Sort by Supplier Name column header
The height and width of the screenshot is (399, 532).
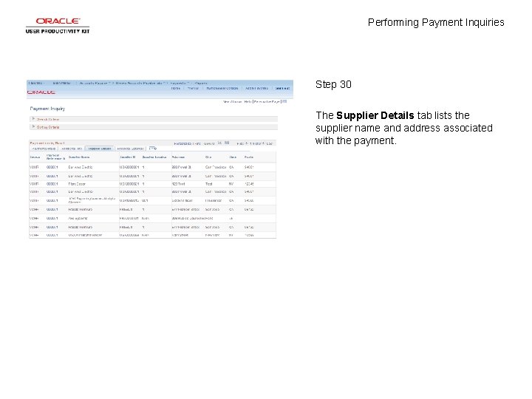79,157
